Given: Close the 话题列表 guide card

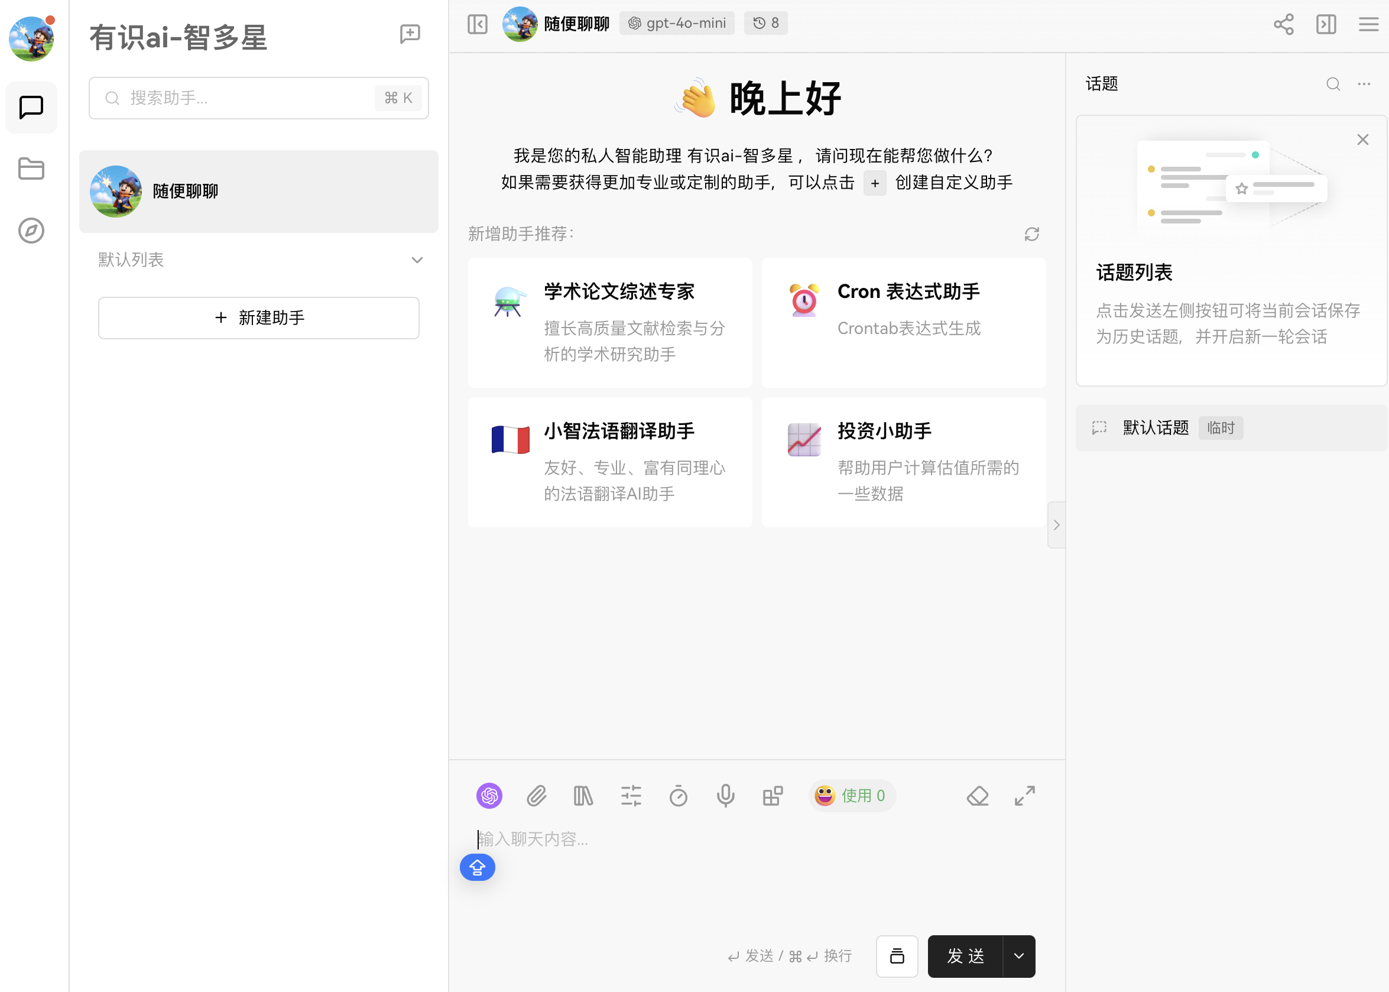Looking at the screenshot, I should tap(1362, 140).
